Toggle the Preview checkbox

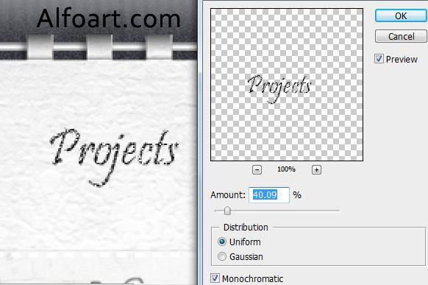point(379,59)
